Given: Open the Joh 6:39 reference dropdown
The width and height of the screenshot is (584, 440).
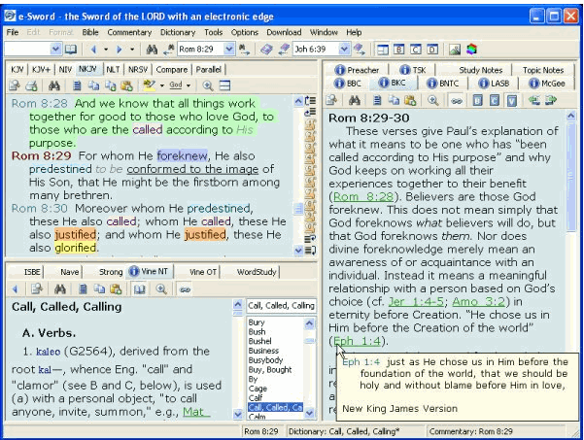Looking at the screenshot, I should (x=343, y=49).
